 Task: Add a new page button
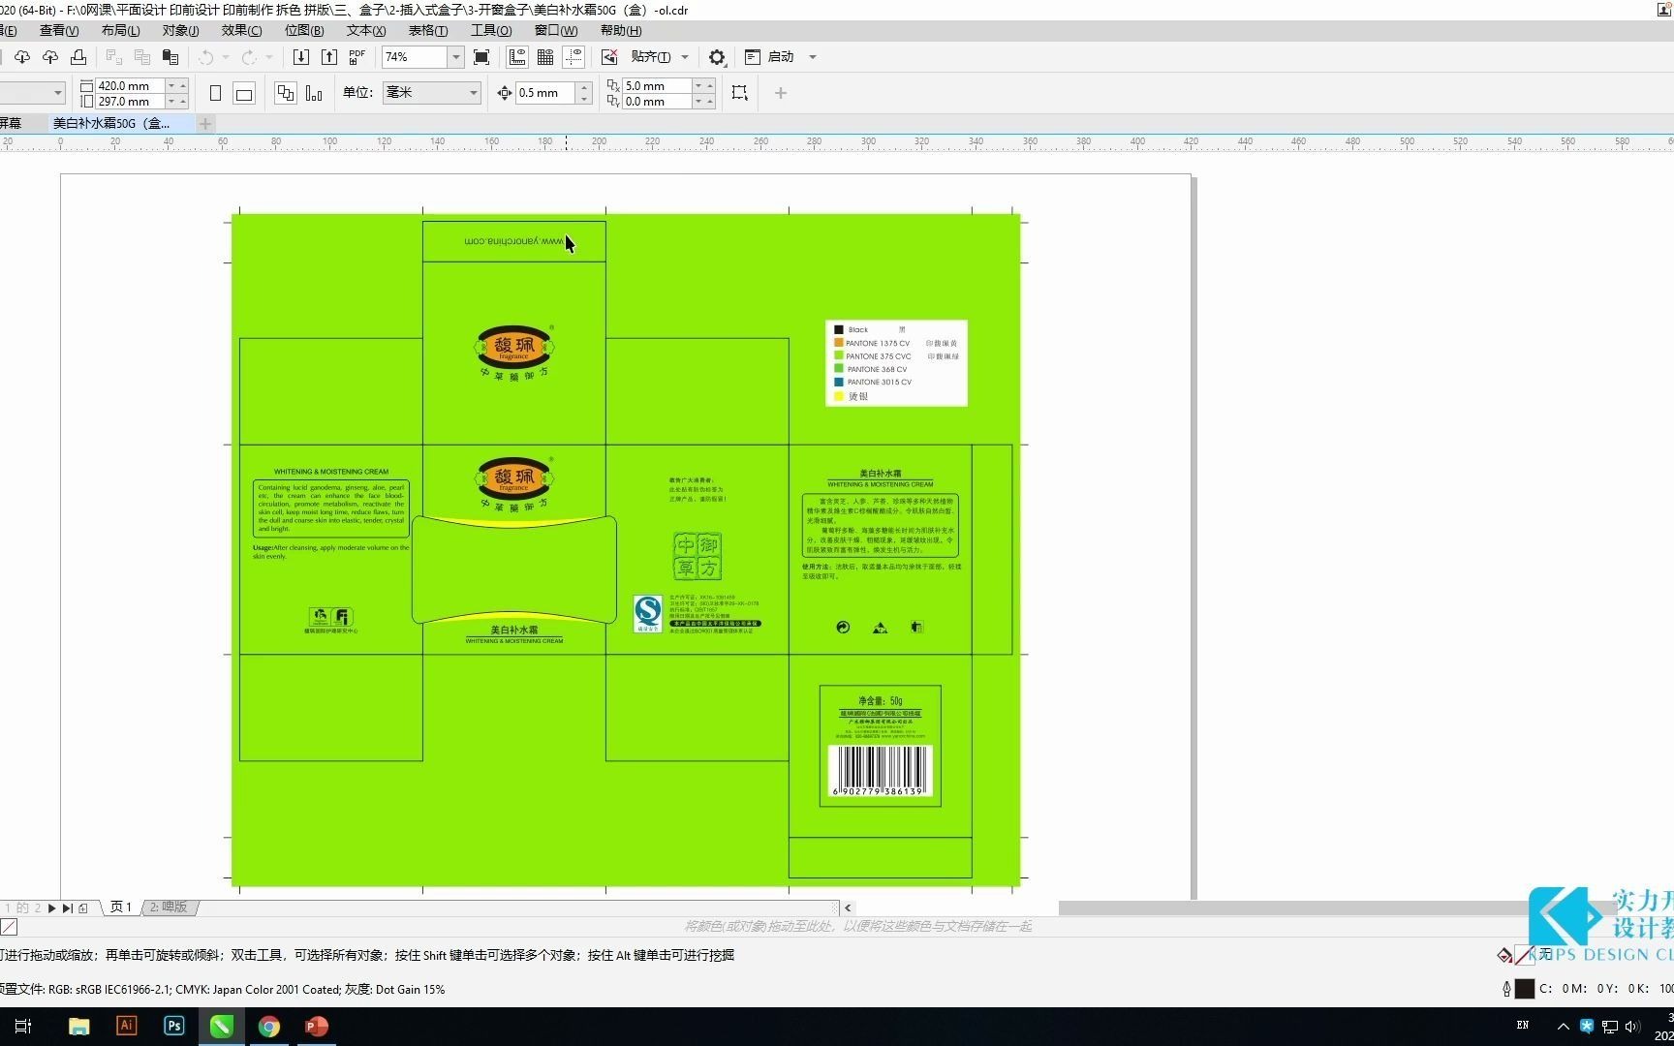(83, 908)
